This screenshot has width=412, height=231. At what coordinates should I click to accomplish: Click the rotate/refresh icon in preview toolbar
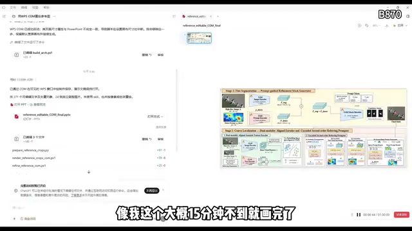pos(366,26)
